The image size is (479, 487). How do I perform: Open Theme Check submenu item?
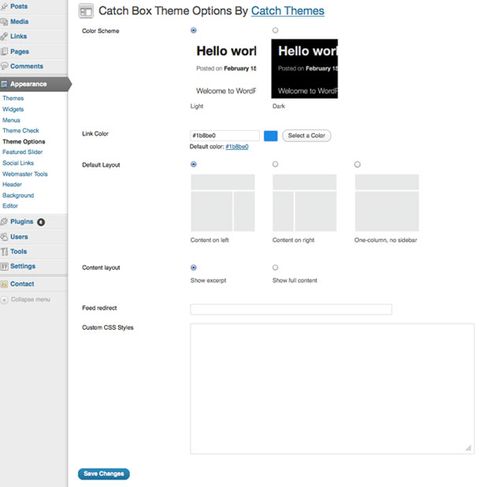tap(20, 131)
